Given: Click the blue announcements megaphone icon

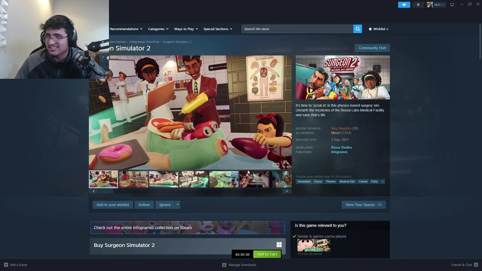Looking at the screenshot, I should point(404,5).
